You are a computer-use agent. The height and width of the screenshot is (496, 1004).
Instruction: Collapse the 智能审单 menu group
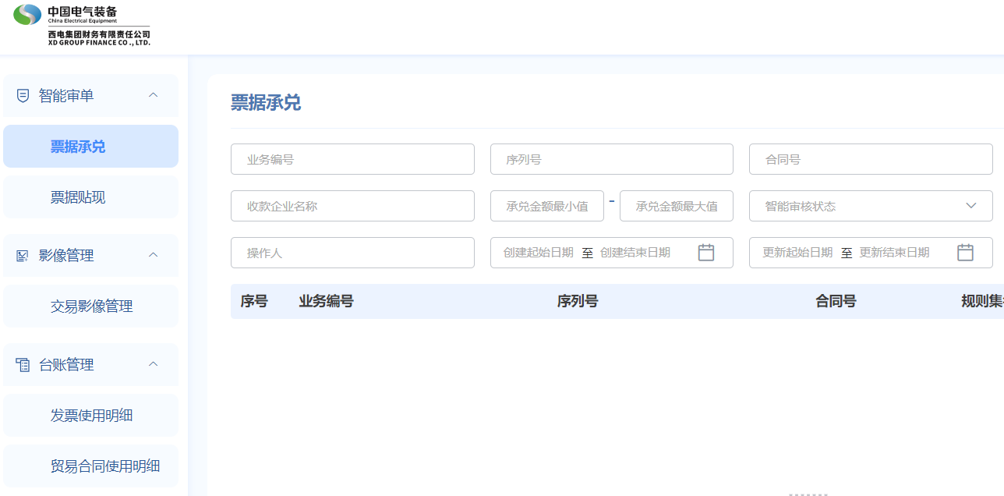tap(154, 95)
